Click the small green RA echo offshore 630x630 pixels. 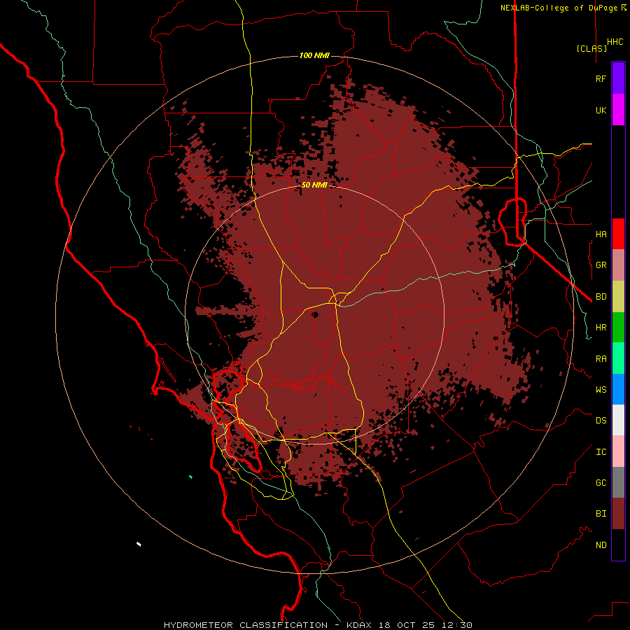190,477
